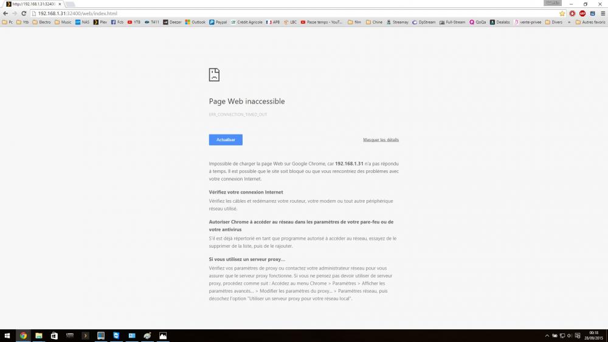The width and height of the screenshot is (608, 342).
Task: Click the Vérifiez votre connexion Internet heading
Action: pos(246,192)
